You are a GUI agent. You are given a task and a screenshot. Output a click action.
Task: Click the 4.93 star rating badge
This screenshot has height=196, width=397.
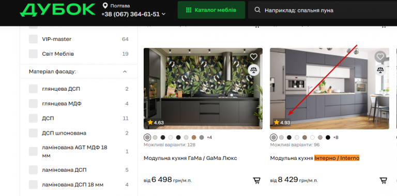[x=282, y=123]
